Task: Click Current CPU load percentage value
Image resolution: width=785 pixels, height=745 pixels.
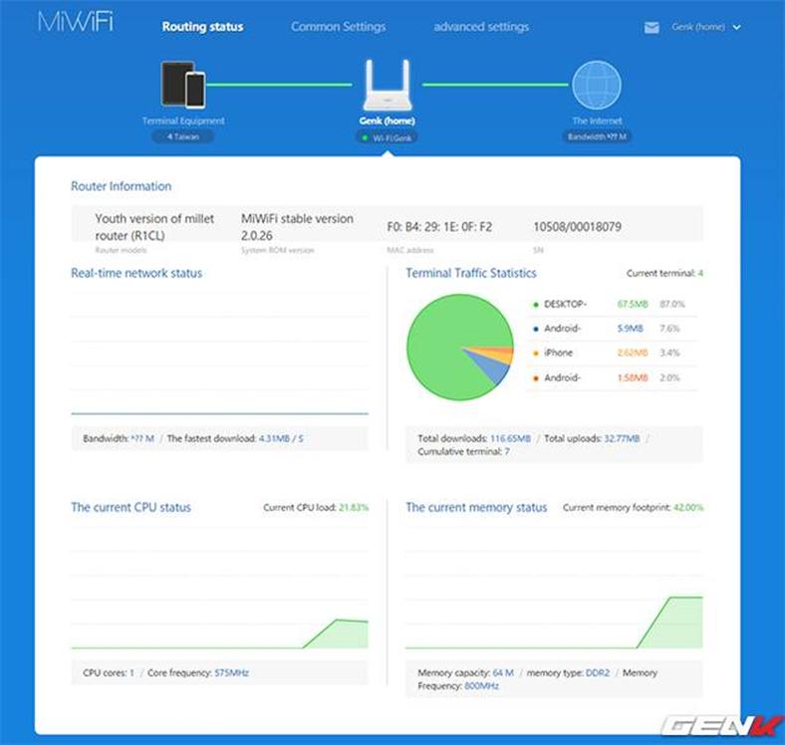Action: 354,507
